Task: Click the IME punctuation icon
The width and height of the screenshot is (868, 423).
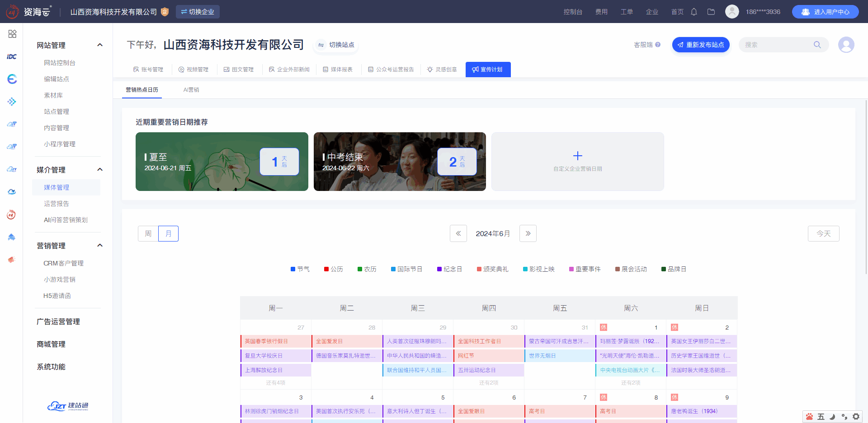Action: [x=844, y=417]
